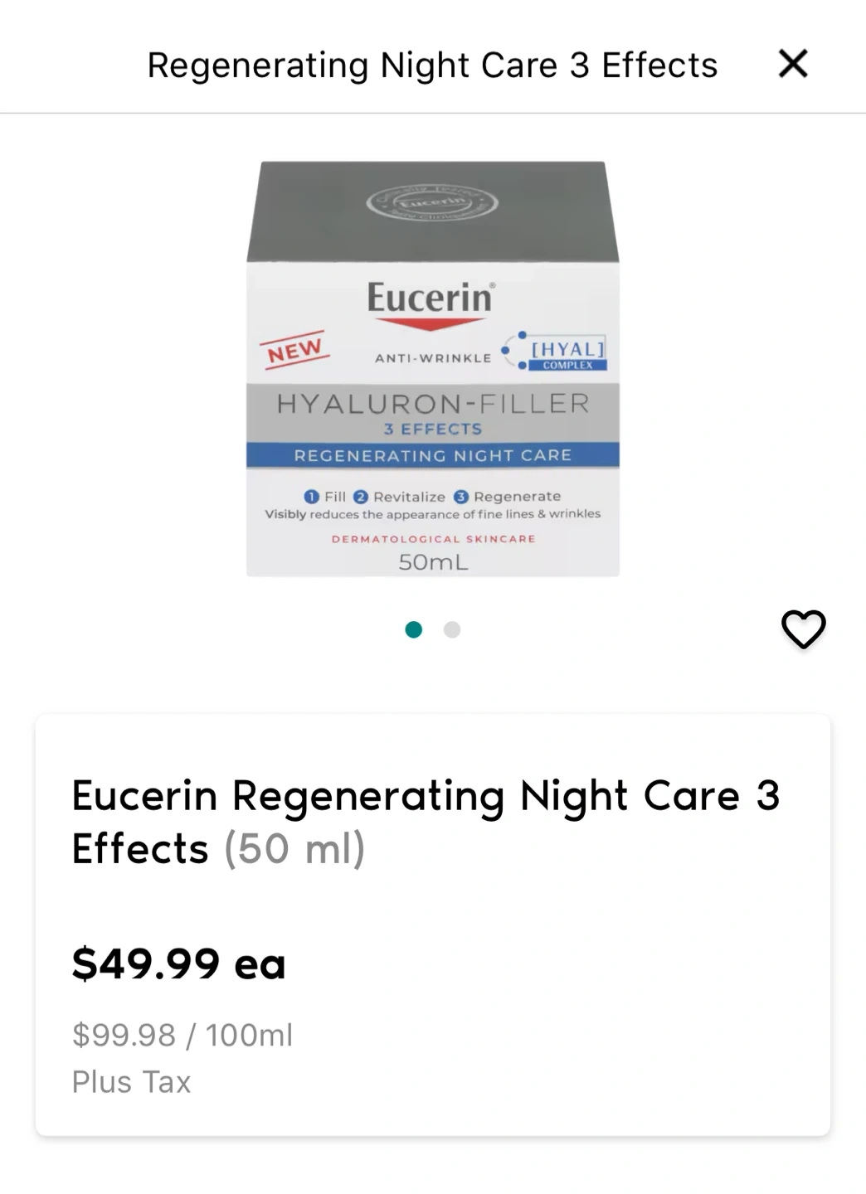Add product to favorites with heart icon
The height and width of the screenshot is (1194, 866).
coord(804,629)
